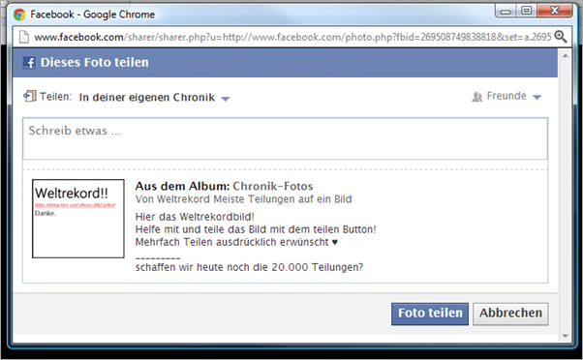Click the Abbrechen button
583x360 pixels.
[x=510, y=314]
